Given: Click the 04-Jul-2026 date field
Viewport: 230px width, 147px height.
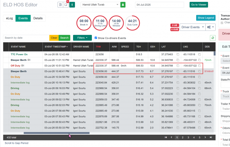Looking at the screenshot, I should (159, 5).
